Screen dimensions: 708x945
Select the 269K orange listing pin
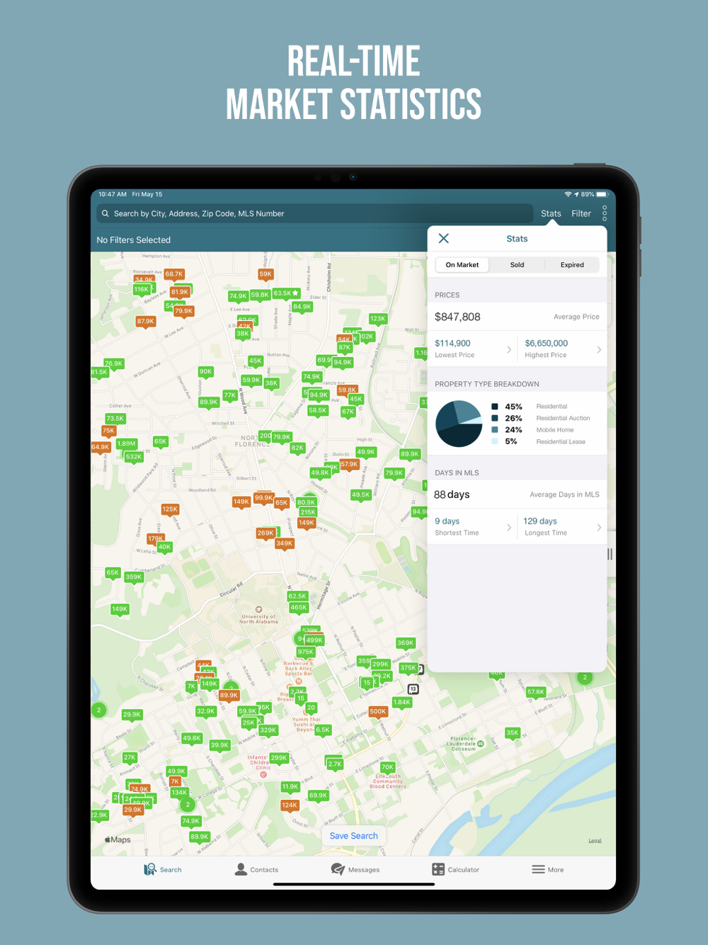point(265,533)
